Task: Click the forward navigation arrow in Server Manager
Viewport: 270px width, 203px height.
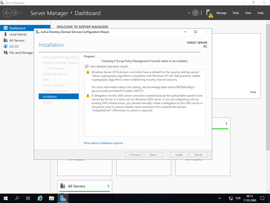Action: click(15, 13)
